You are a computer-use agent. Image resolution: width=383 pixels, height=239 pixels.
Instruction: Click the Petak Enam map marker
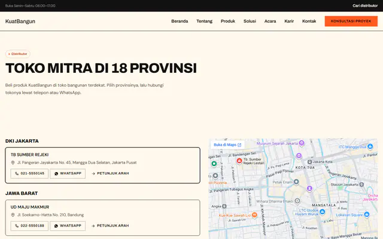[296, 182]
